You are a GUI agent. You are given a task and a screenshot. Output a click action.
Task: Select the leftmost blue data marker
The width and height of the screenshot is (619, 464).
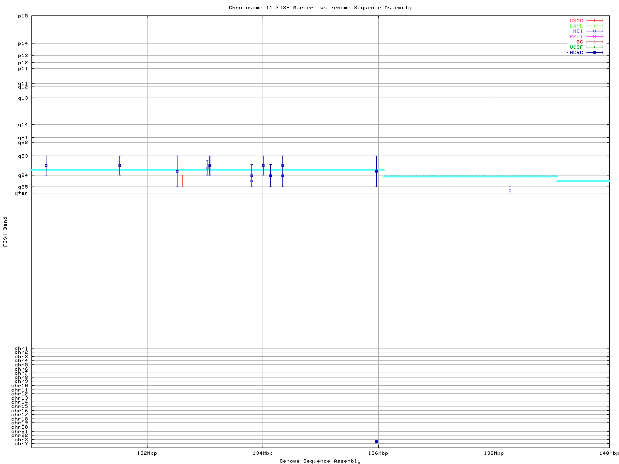46,165
